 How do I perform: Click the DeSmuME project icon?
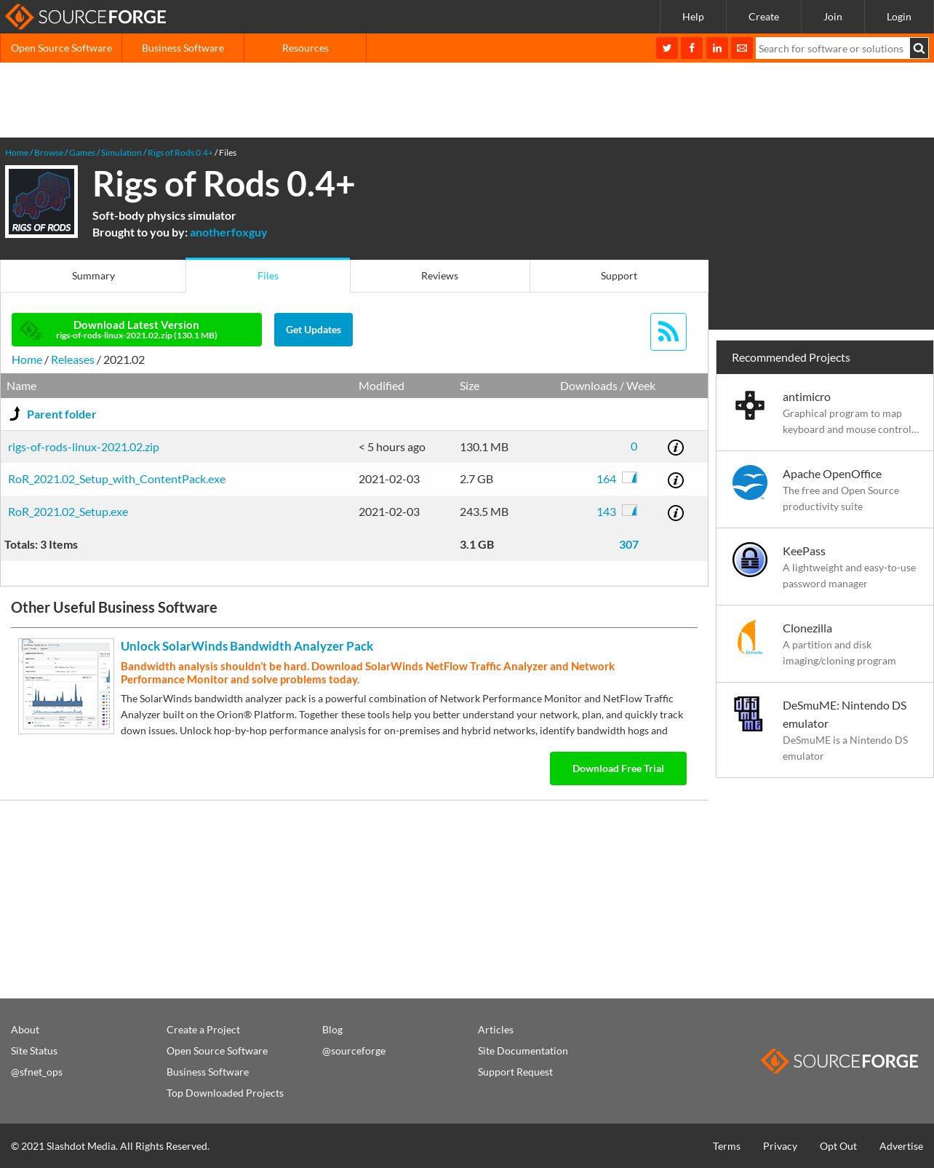click(x=749, y=714)
